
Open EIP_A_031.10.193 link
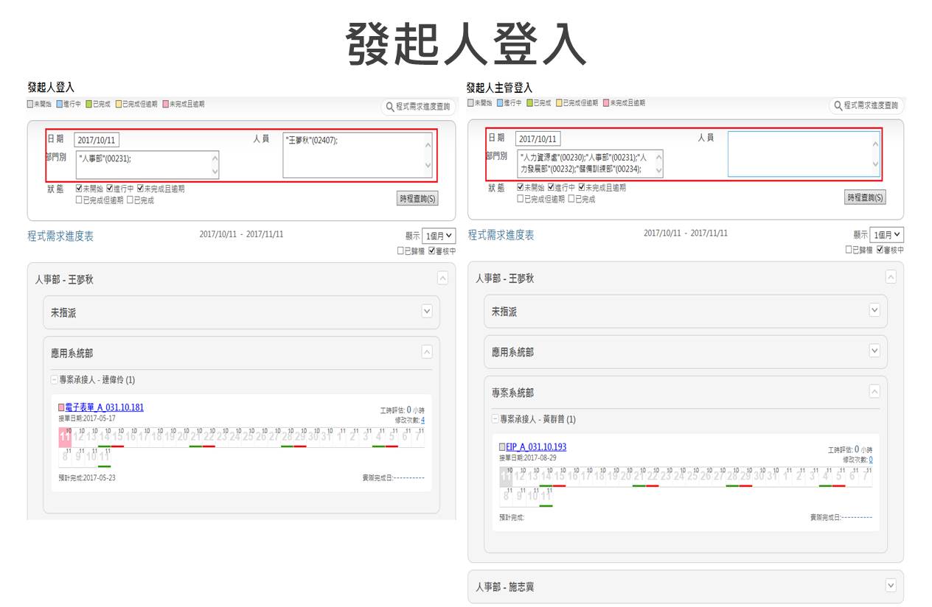pyautogui.click(x=536, y=447)
